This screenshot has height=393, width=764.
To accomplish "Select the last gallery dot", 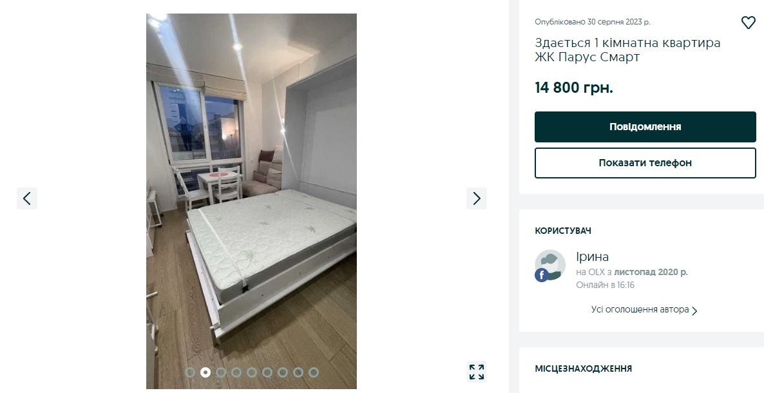I will (x=314, y=372).
